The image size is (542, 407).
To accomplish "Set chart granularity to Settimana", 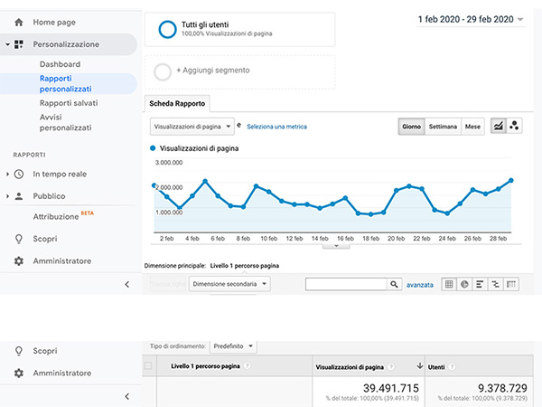I will point(443,127).
